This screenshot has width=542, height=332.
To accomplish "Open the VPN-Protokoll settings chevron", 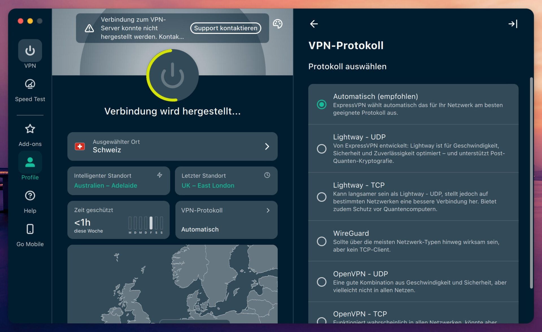I will 268,210.
